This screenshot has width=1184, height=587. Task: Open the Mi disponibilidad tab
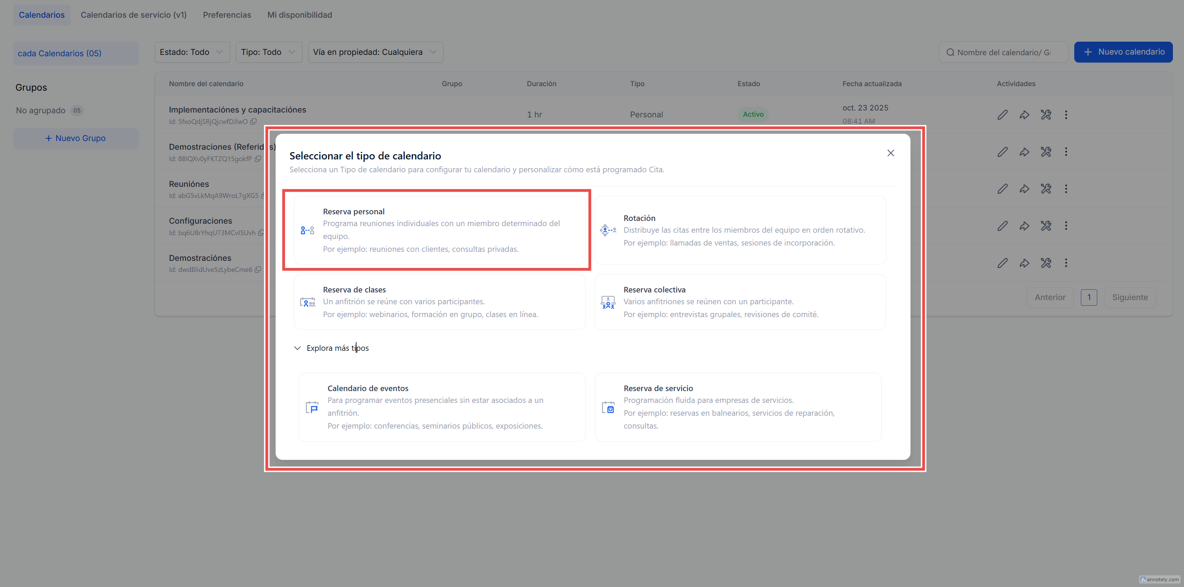coord(299,15)
